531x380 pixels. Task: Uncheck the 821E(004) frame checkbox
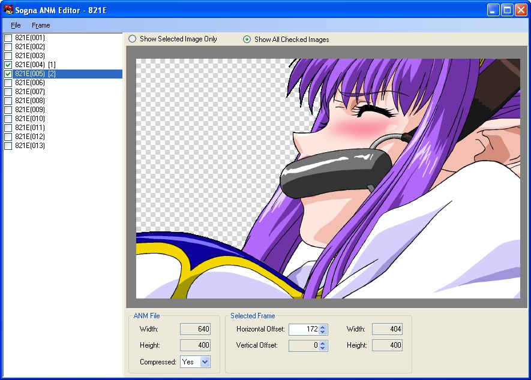(x=8, y=65)
